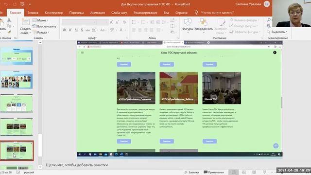Screen dimensions: 311x175
Task: Toggle justify paragraph alignment button
Action: click(152, 30)
